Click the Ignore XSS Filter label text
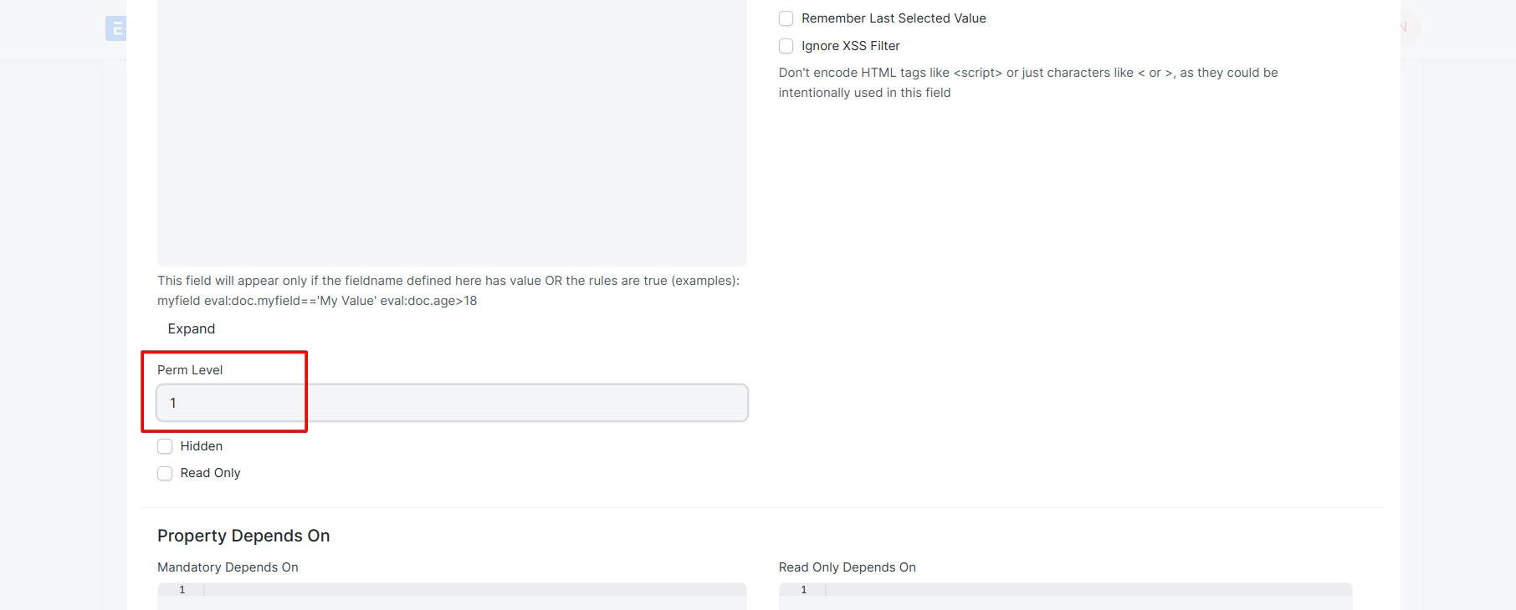 pyautogui.click(x=851, y=46)
